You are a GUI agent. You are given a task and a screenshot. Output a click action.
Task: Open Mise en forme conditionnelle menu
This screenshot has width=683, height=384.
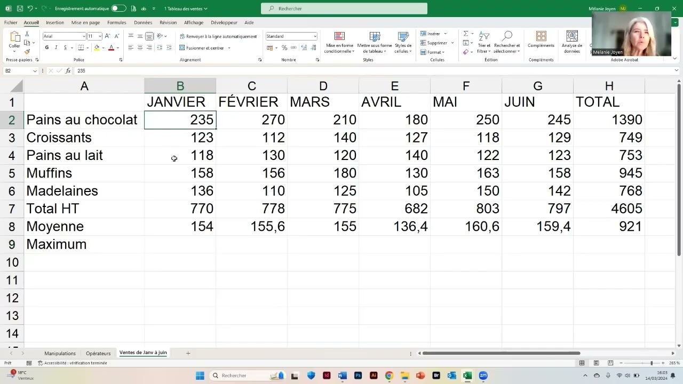339,42
